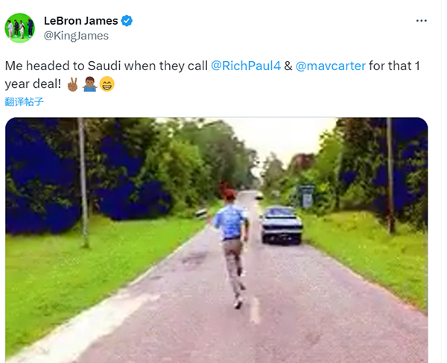The height and width of the screenshot is (363, 447).
Task: Click the LeBron James display name
Action: [x=80, y=21]
